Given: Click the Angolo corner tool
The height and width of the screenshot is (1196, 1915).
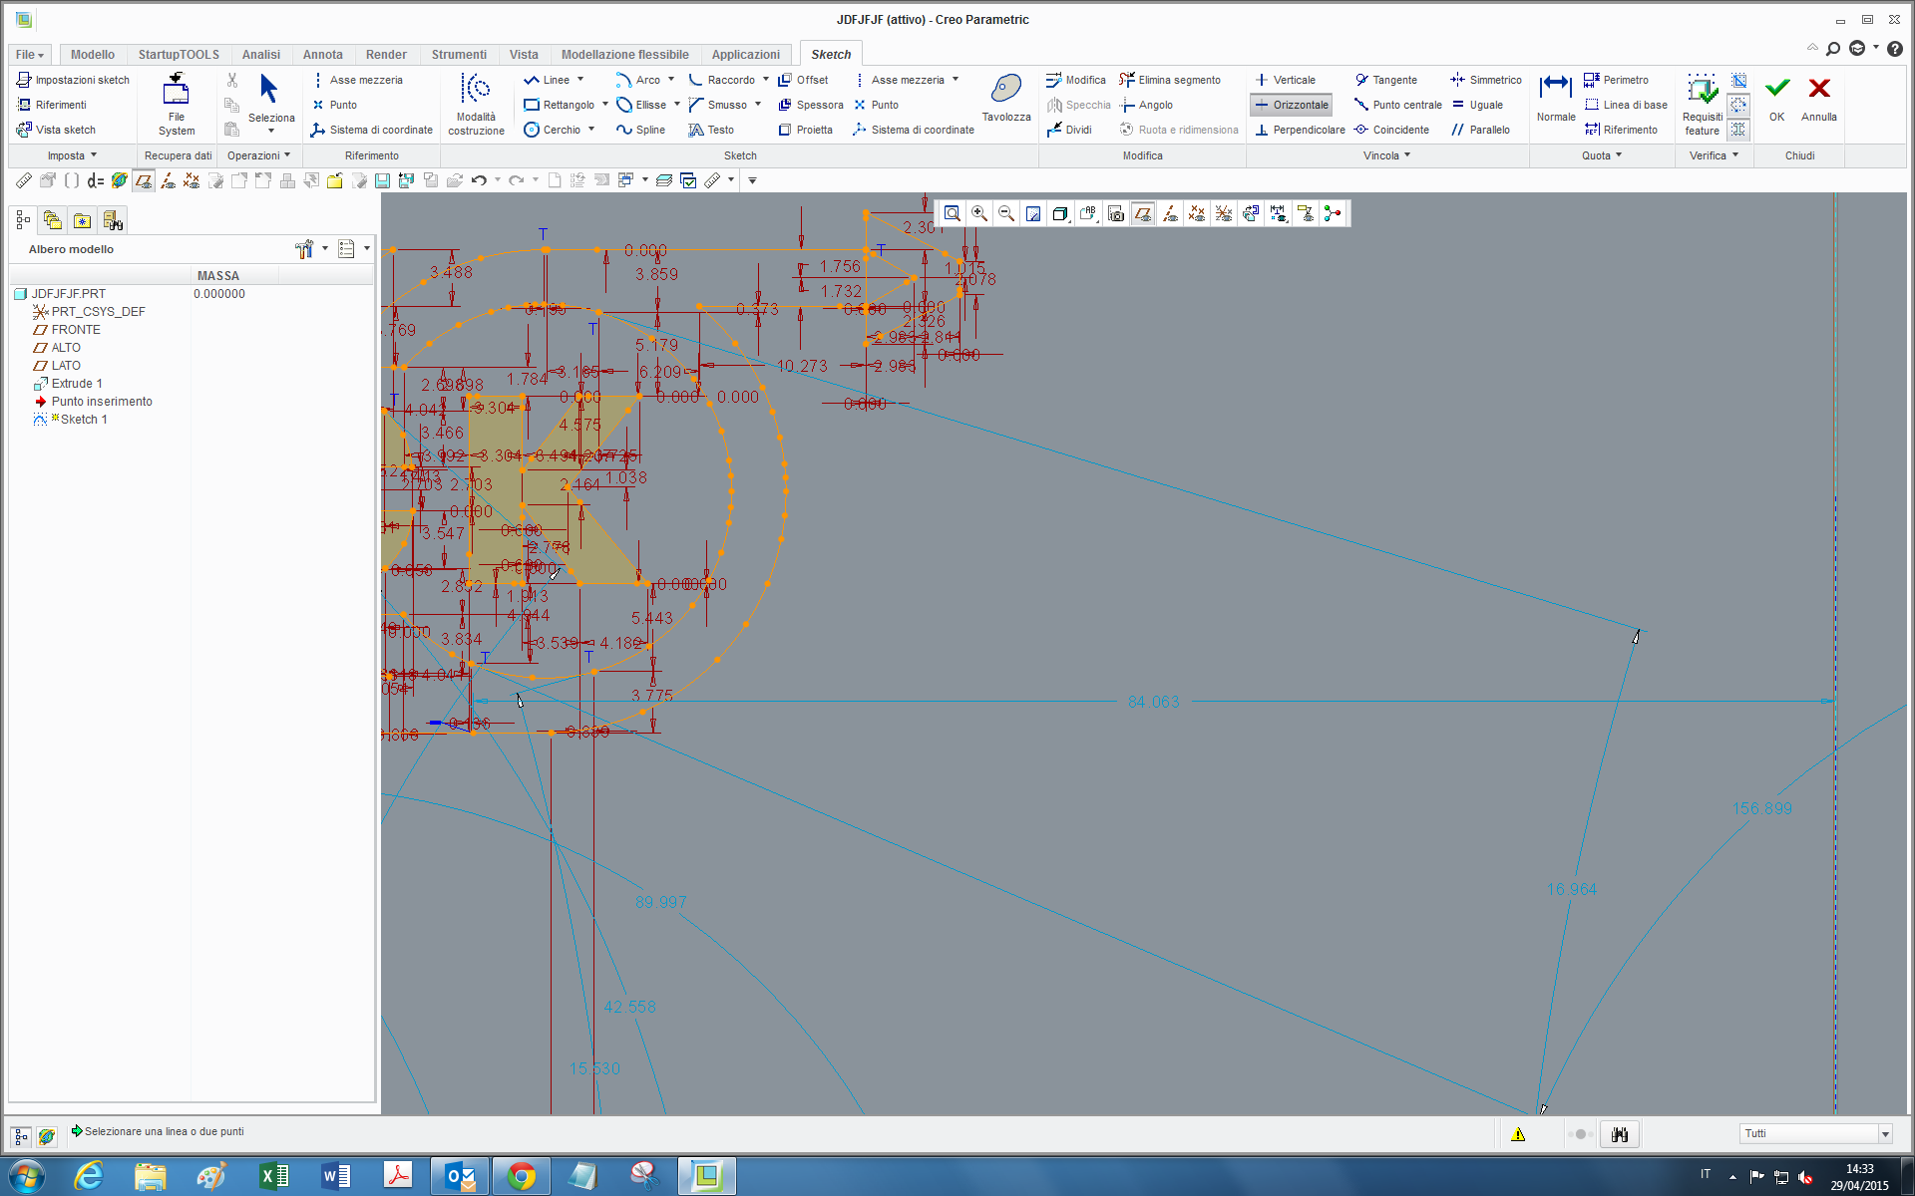Looking at the screenshot, I should (x=1146, y=105).
